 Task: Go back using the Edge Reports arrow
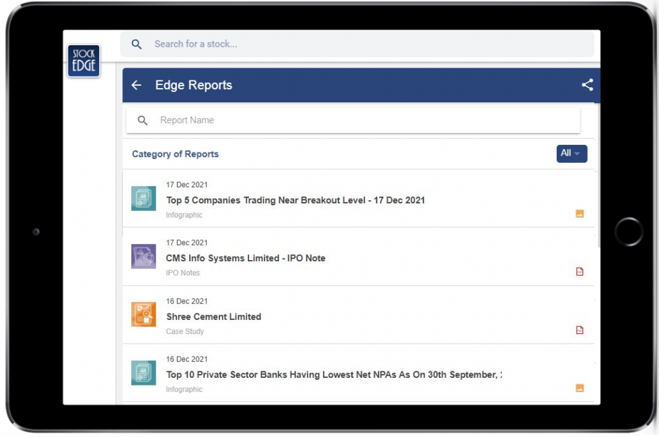click(x=136, y=86)
